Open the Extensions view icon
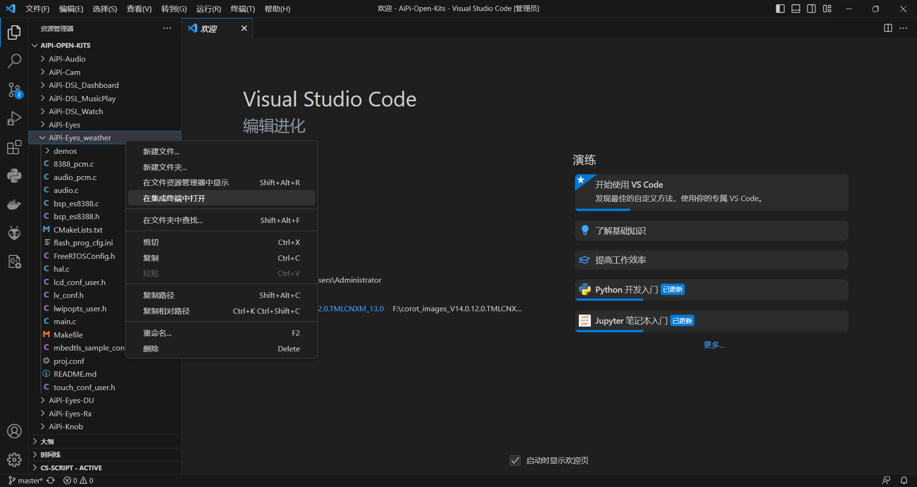The width and height of the screenshot is (917, 487). [14, 147]
